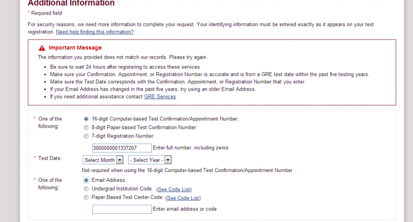This screenshot has height=222, width=413.
Task: Focus the email address or code field
Action: (x=121, y=209)
